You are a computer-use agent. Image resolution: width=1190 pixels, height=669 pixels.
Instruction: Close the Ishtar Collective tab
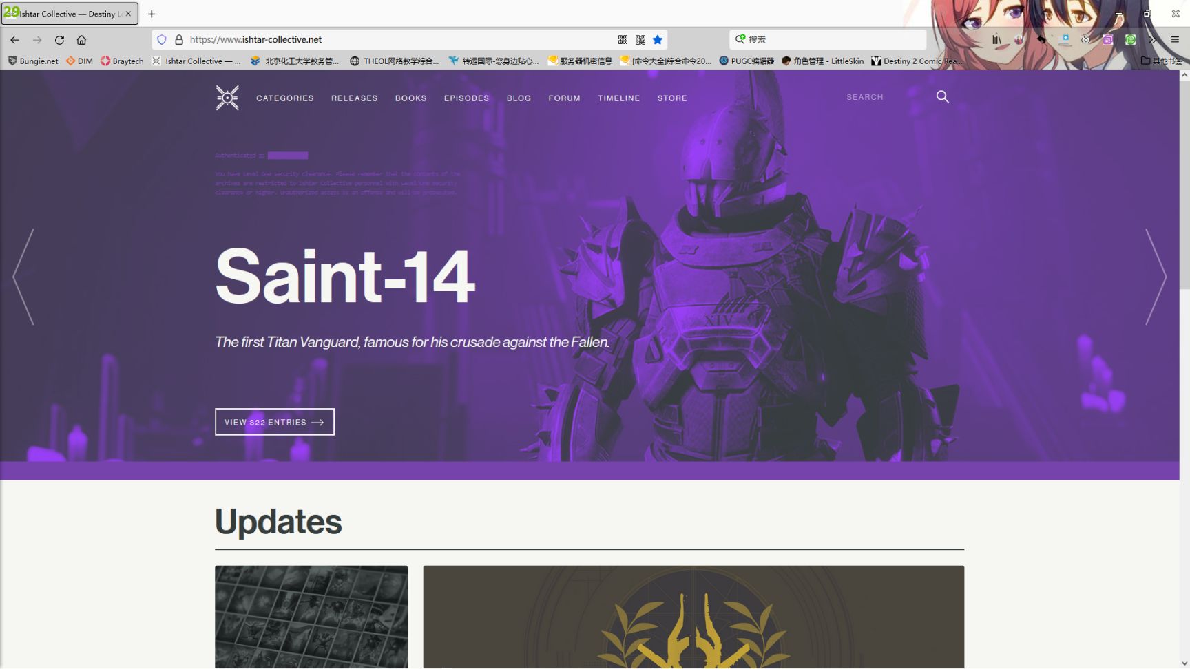[128, 14]
